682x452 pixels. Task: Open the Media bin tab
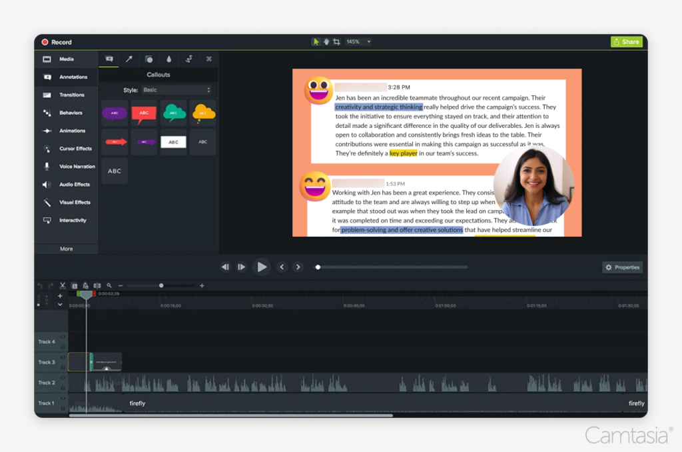[x=66, y=59]
